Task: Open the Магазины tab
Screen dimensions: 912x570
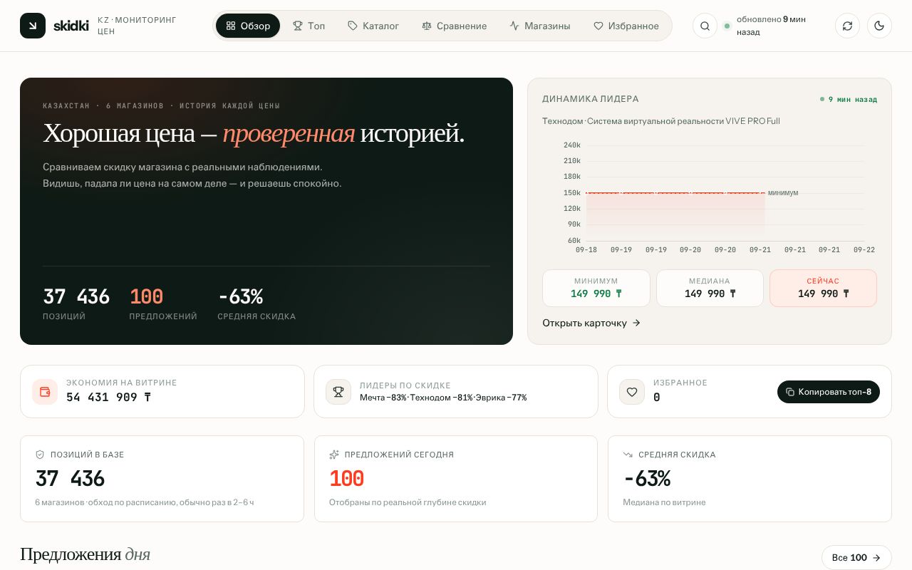Action: coord(540,26)
